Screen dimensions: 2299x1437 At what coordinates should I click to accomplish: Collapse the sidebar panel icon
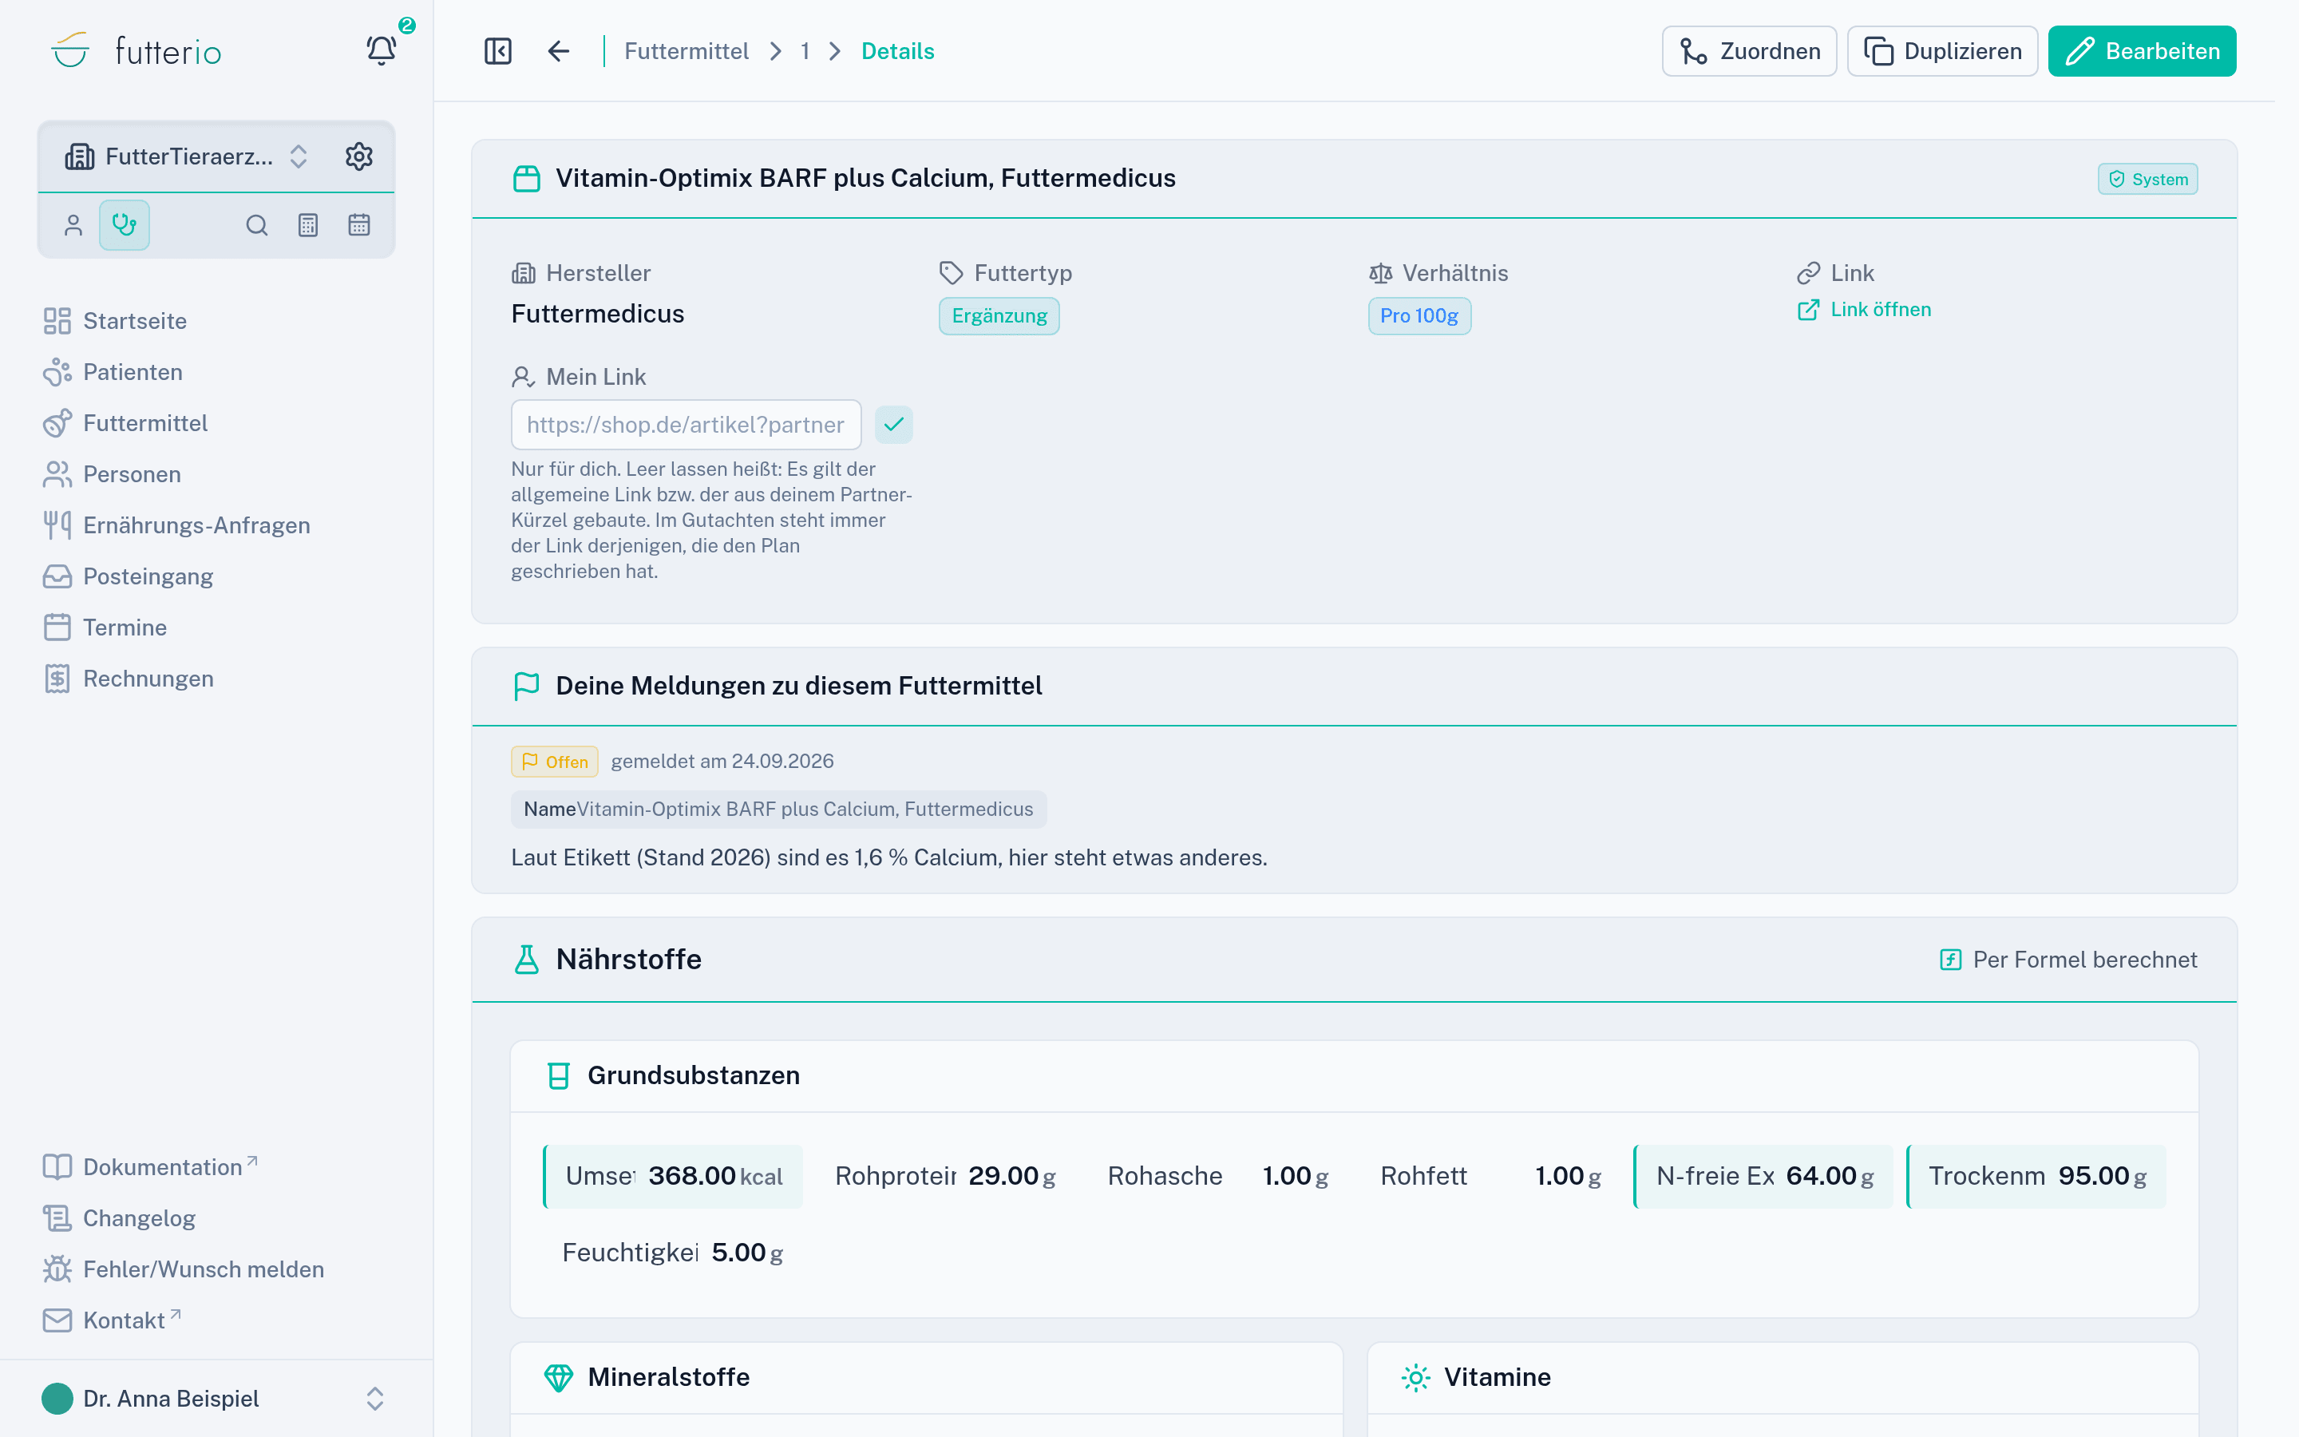pyautogui.click(x=498, y=51)
